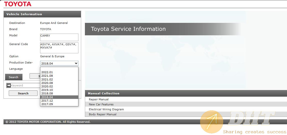Select 2017.09 production date

59,104
